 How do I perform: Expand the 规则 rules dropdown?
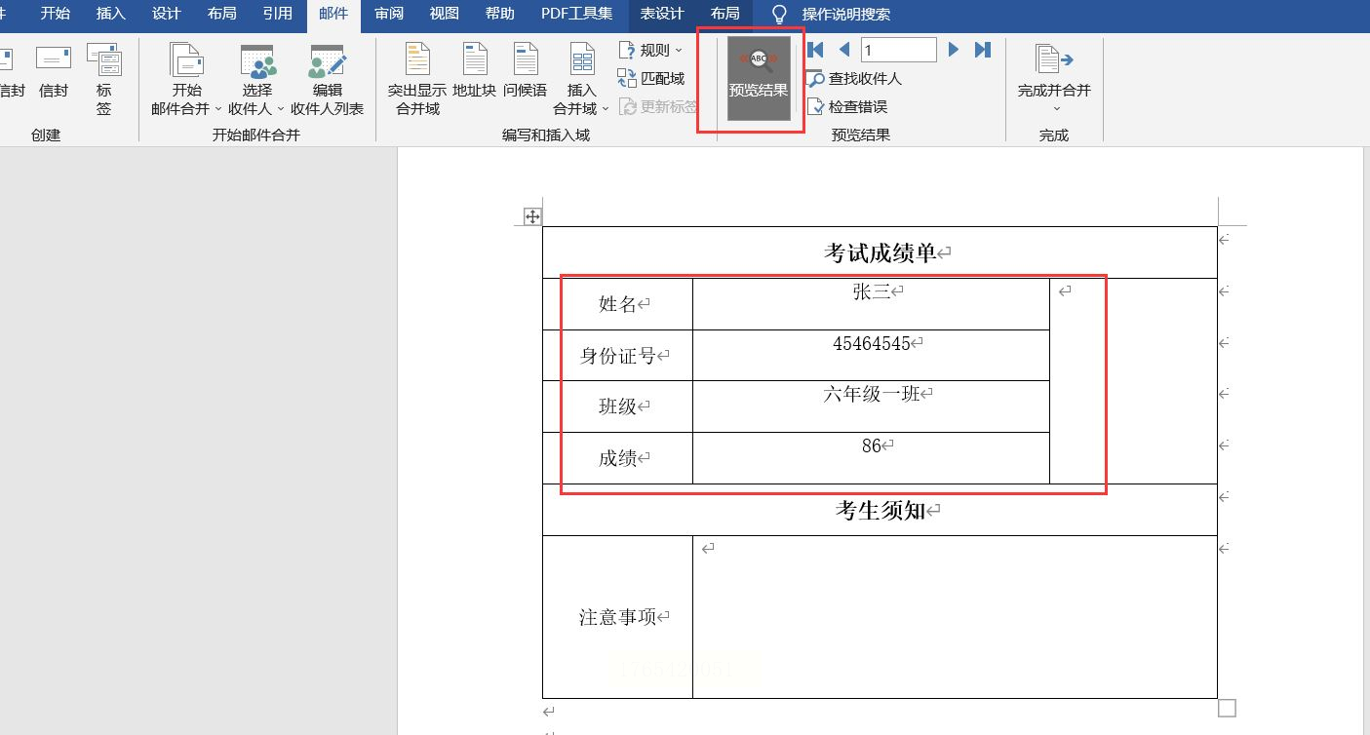(650, 51)
